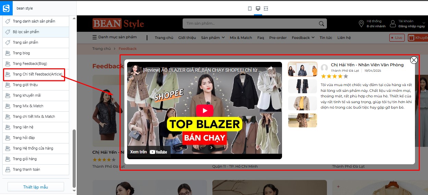This screenshot has width=428, height=195.
Task: Click Xem trên YouTube link
Action: point(149,152)
